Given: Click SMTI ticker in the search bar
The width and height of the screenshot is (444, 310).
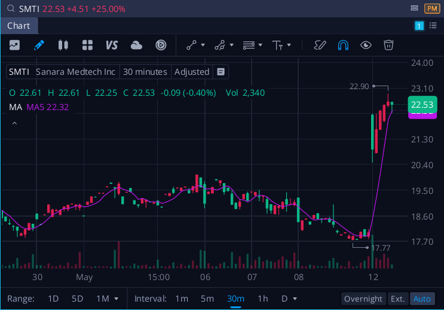Looking at the screenshot, I should click(x=29, y=9).
